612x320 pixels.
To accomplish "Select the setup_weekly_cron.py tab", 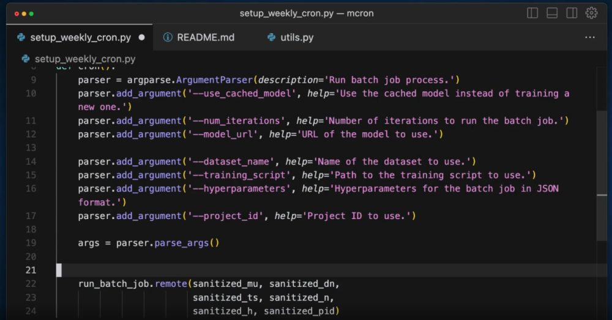I will (80, 37).
